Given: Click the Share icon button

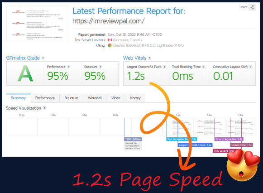Looking at the screenshot, I should click(252, 7).
